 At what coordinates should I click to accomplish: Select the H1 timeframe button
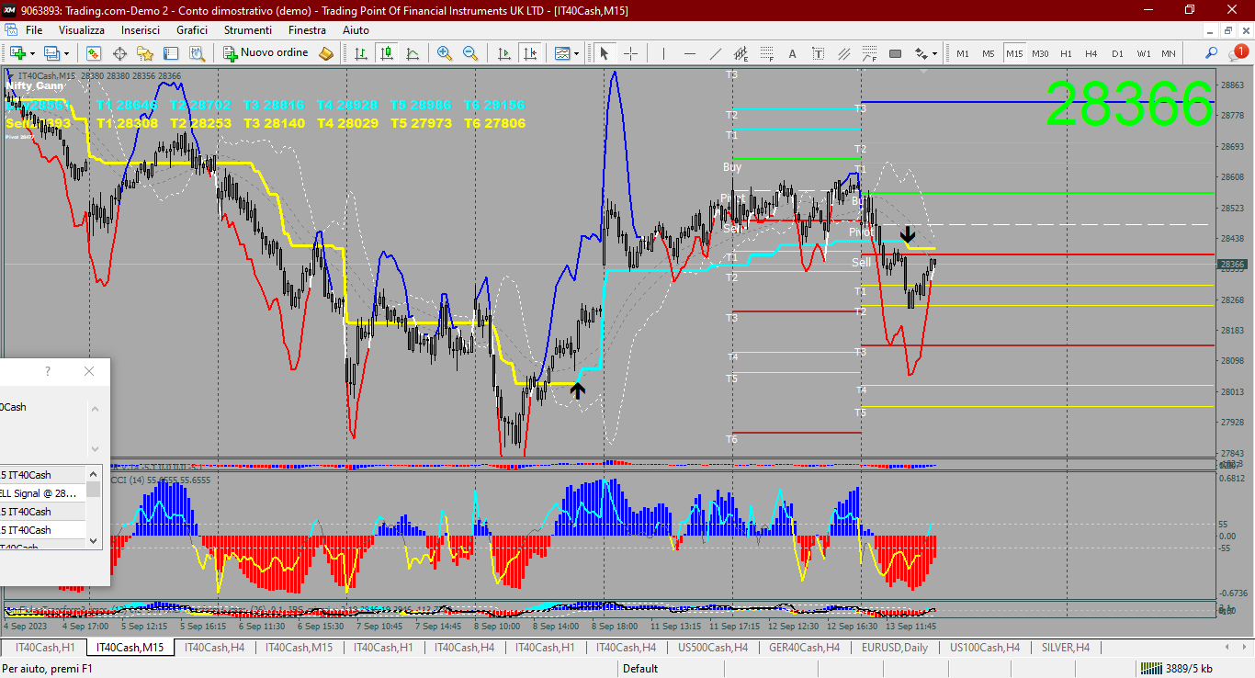click(x=1066, y=53)
